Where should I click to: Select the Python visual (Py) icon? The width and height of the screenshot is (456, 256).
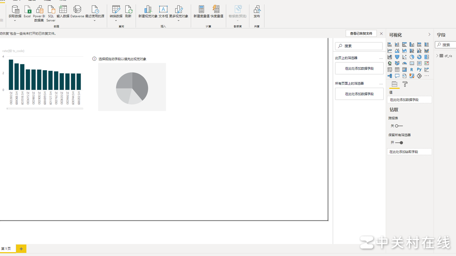(x=419, y=70)
